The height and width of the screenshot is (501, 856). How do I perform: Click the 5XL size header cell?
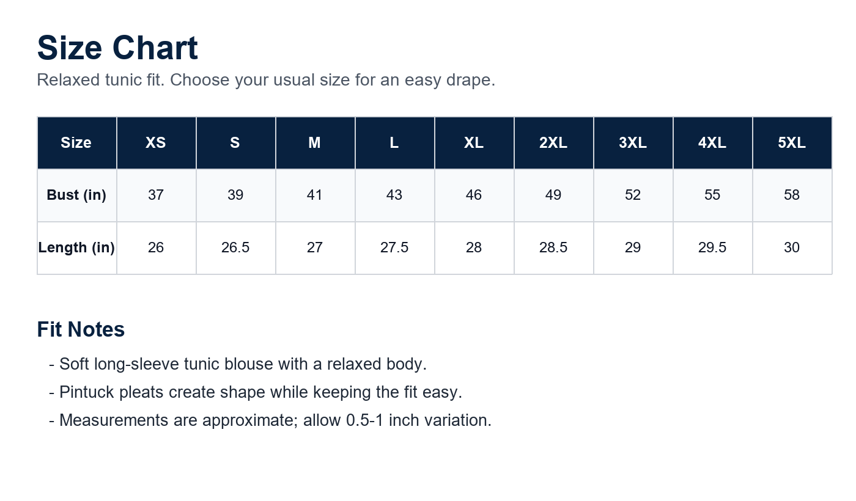[792, 143]
